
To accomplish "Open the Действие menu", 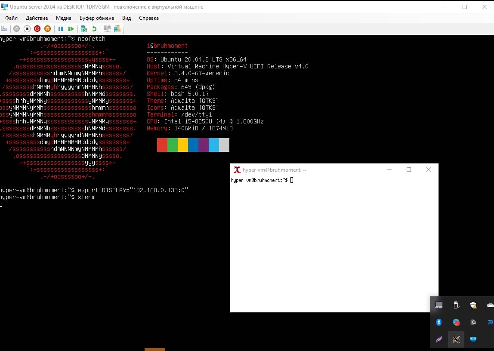I will coord(37,18).
